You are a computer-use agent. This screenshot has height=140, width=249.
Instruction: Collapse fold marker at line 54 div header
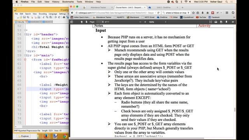coord(25,35)
